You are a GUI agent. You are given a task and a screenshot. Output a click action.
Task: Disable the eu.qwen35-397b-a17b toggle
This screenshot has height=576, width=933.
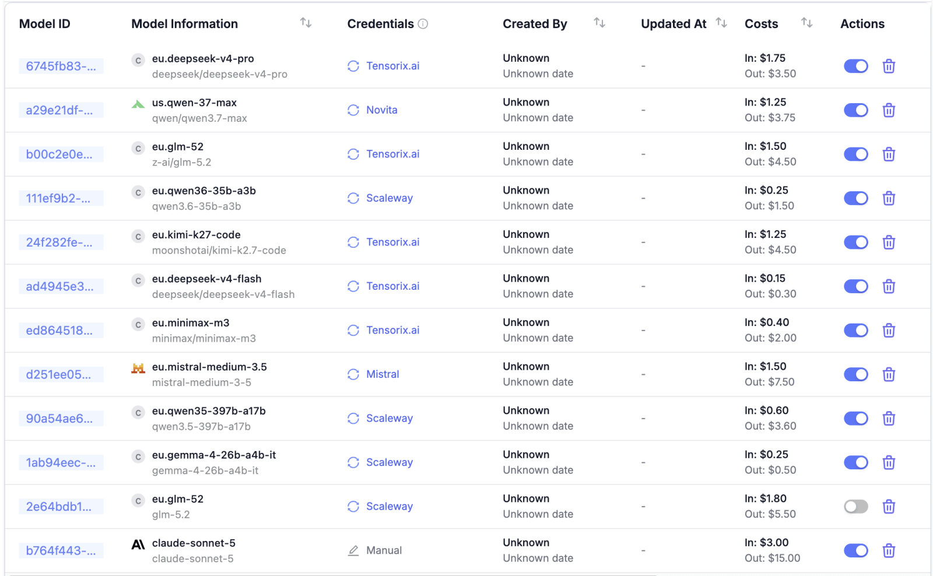856,419
